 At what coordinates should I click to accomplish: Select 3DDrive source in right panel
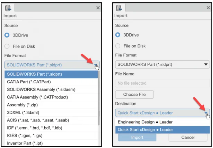118,35
